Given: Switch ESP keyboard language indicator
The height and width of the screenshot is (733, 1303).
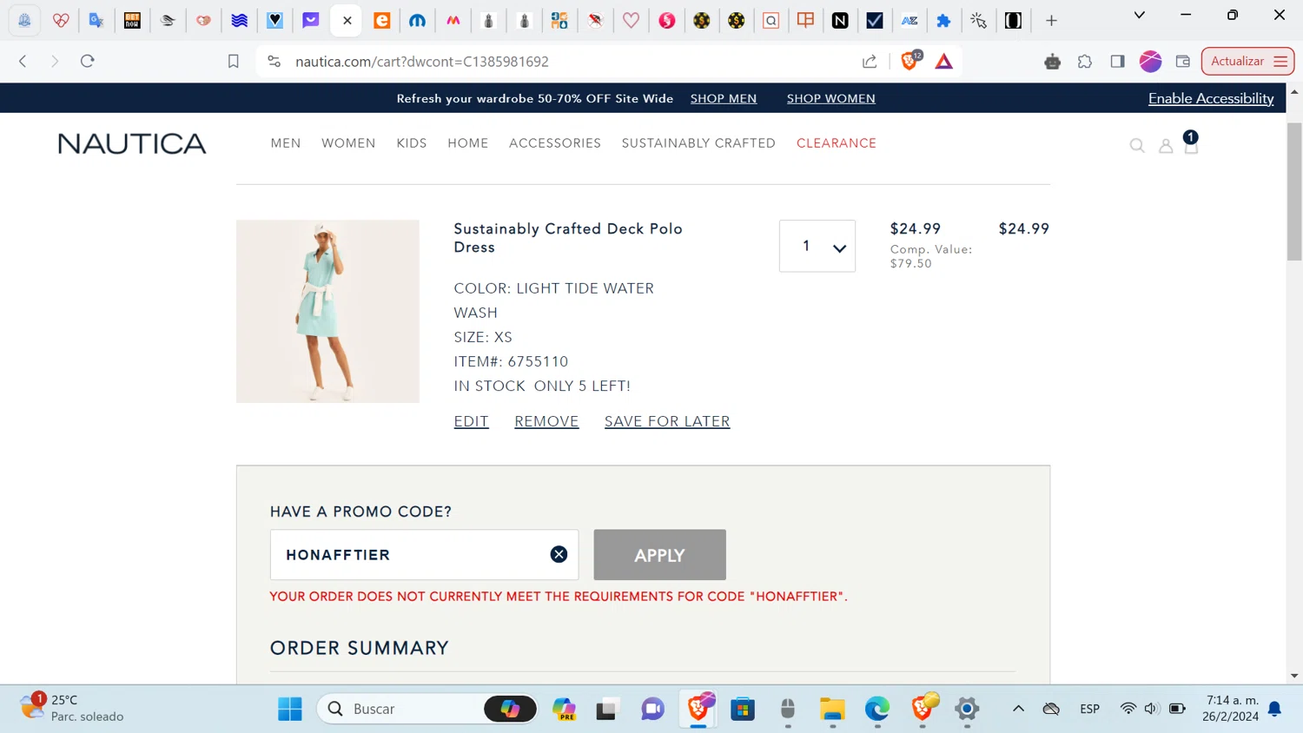Looking at the screenshot, I should pos(1089,709).
